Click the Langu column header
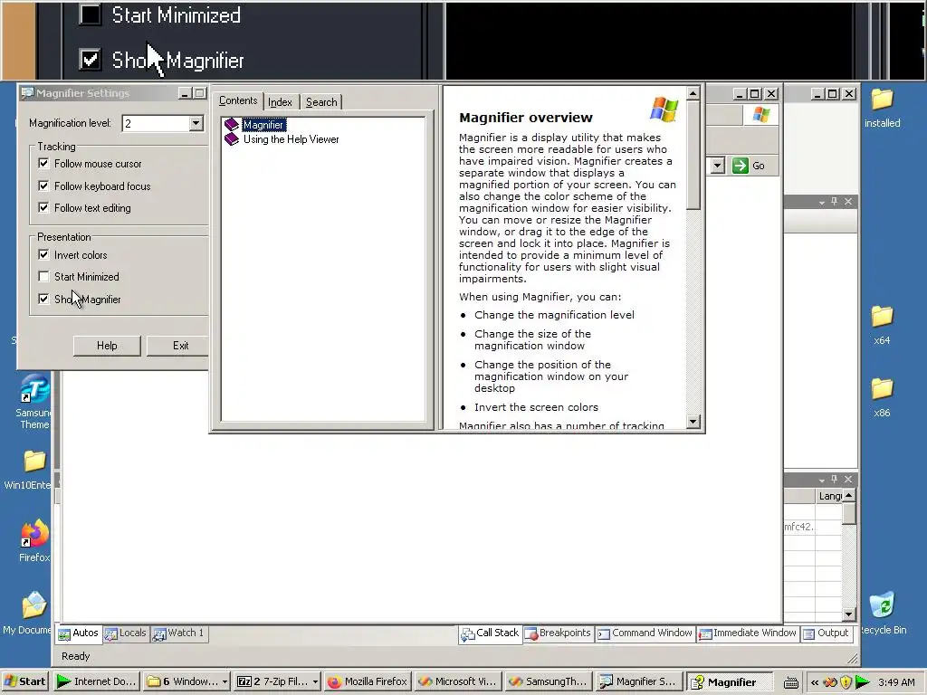The image size is (927, 695). tap(829, 496)
